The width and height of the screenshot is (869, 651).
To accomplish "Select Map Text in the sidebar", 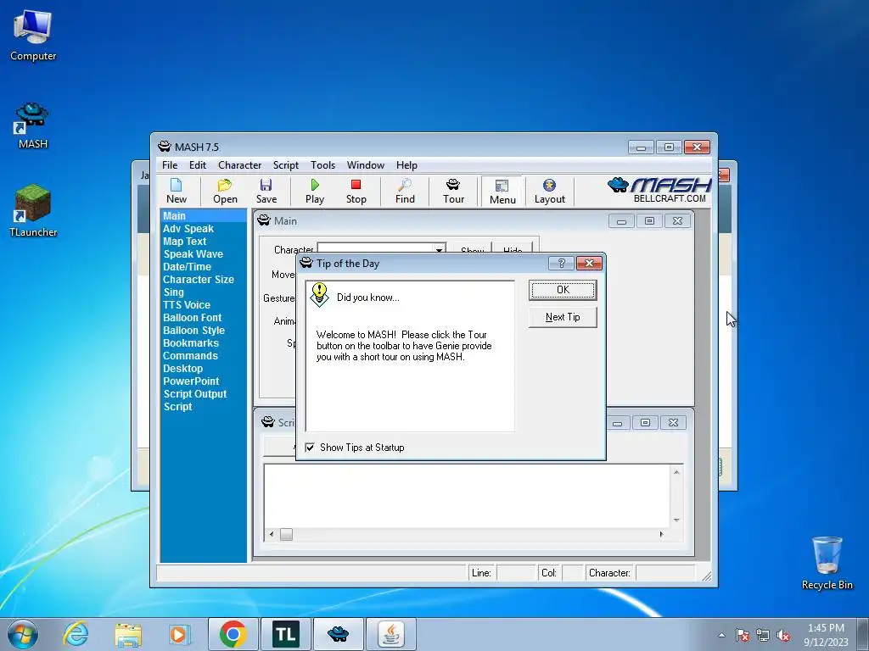I will tap(184, 242).
